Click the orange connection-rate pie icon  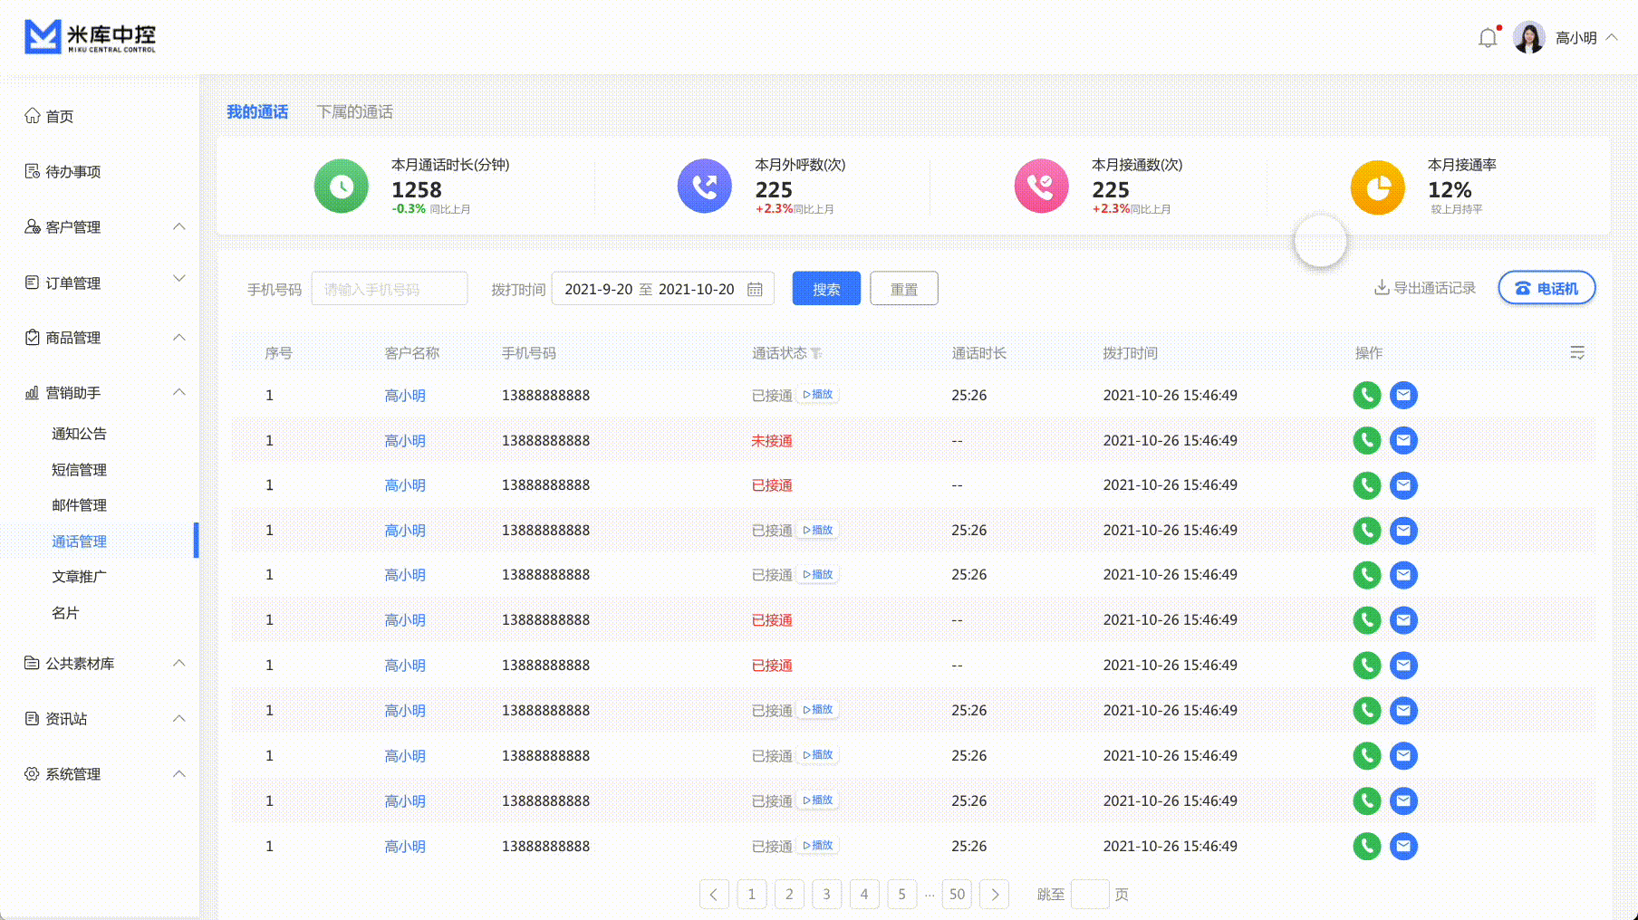tap(1378, 187)
